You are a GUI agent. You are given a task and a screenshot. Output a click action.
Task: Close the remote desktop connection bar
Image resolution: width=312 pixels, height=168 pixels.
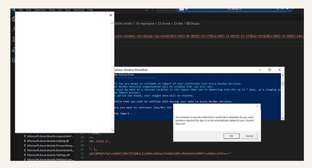click(x=287, y=9)
